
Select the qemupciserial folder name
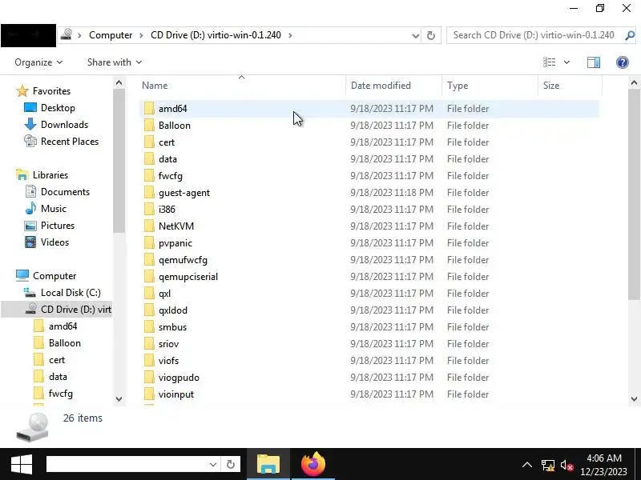tap(188, 277)
